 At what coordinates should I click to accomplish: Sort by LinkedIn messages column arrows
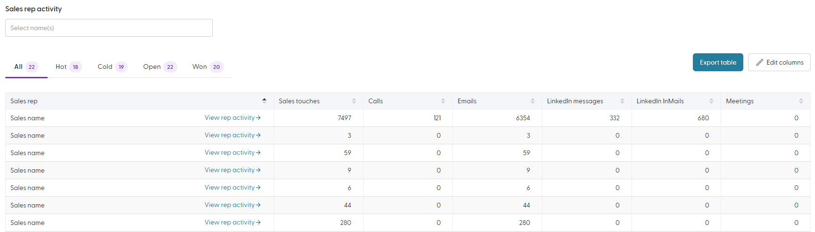pyautogui.click(x=622, y=101)
